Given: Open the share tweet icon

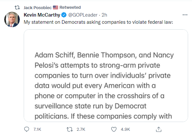Looking at the screenshot, I should [x=159, y=129].
